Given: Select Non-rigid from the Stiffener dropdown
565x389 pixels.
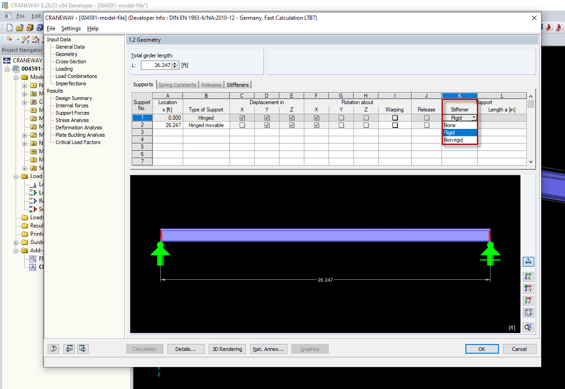Looking at the screenshot, I should (459, 139).
